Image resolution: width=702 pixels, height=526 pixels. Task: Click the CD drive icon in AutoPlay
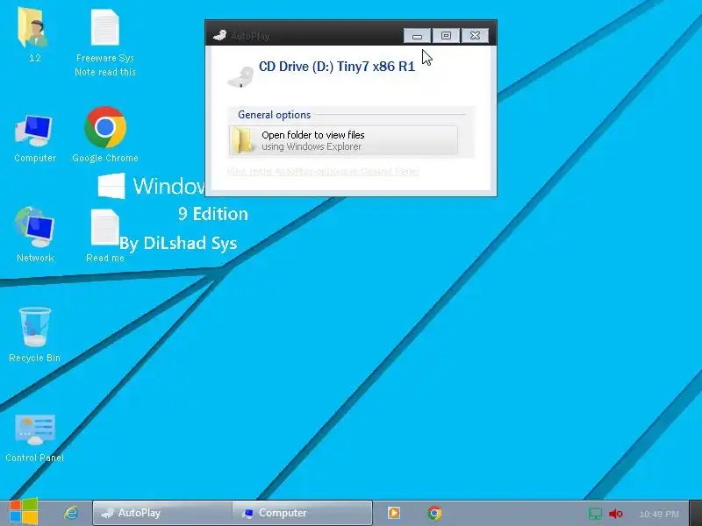pyautogui.click(x=240, y=76)
